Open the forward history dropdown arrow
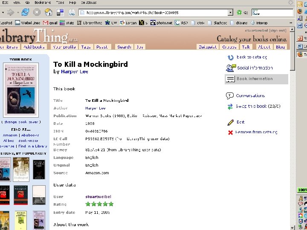Image resolution: width=307 pixels, height=230 pixels. pos(18,12)
